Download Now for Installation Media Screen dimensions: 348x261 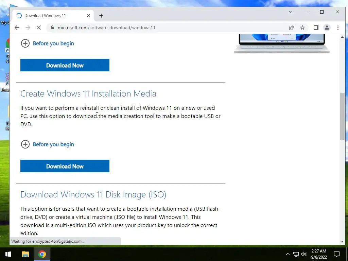click(65, 166)
